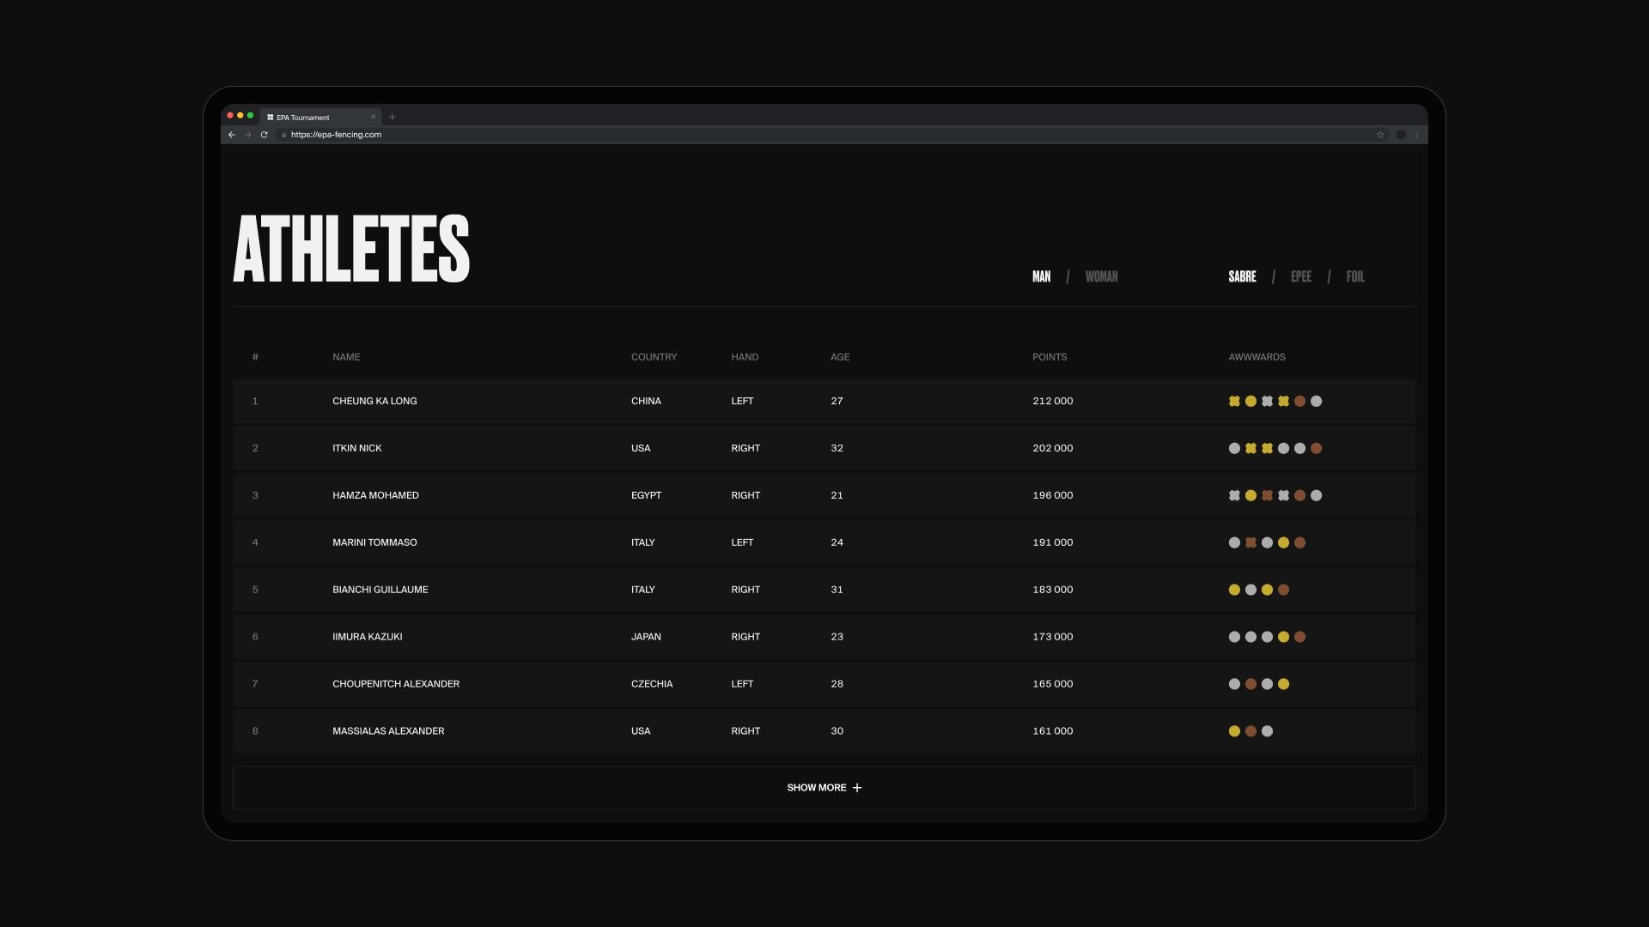Open the browser profile avatar
This screenshot has width=1649, height=927.
[1401, 135]
